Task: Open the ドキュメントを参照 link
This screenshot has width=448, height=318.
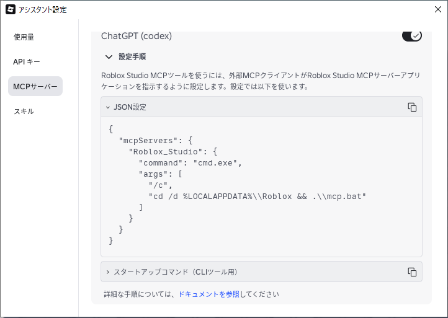Action: pyautogui.click(x=209, y=294)
